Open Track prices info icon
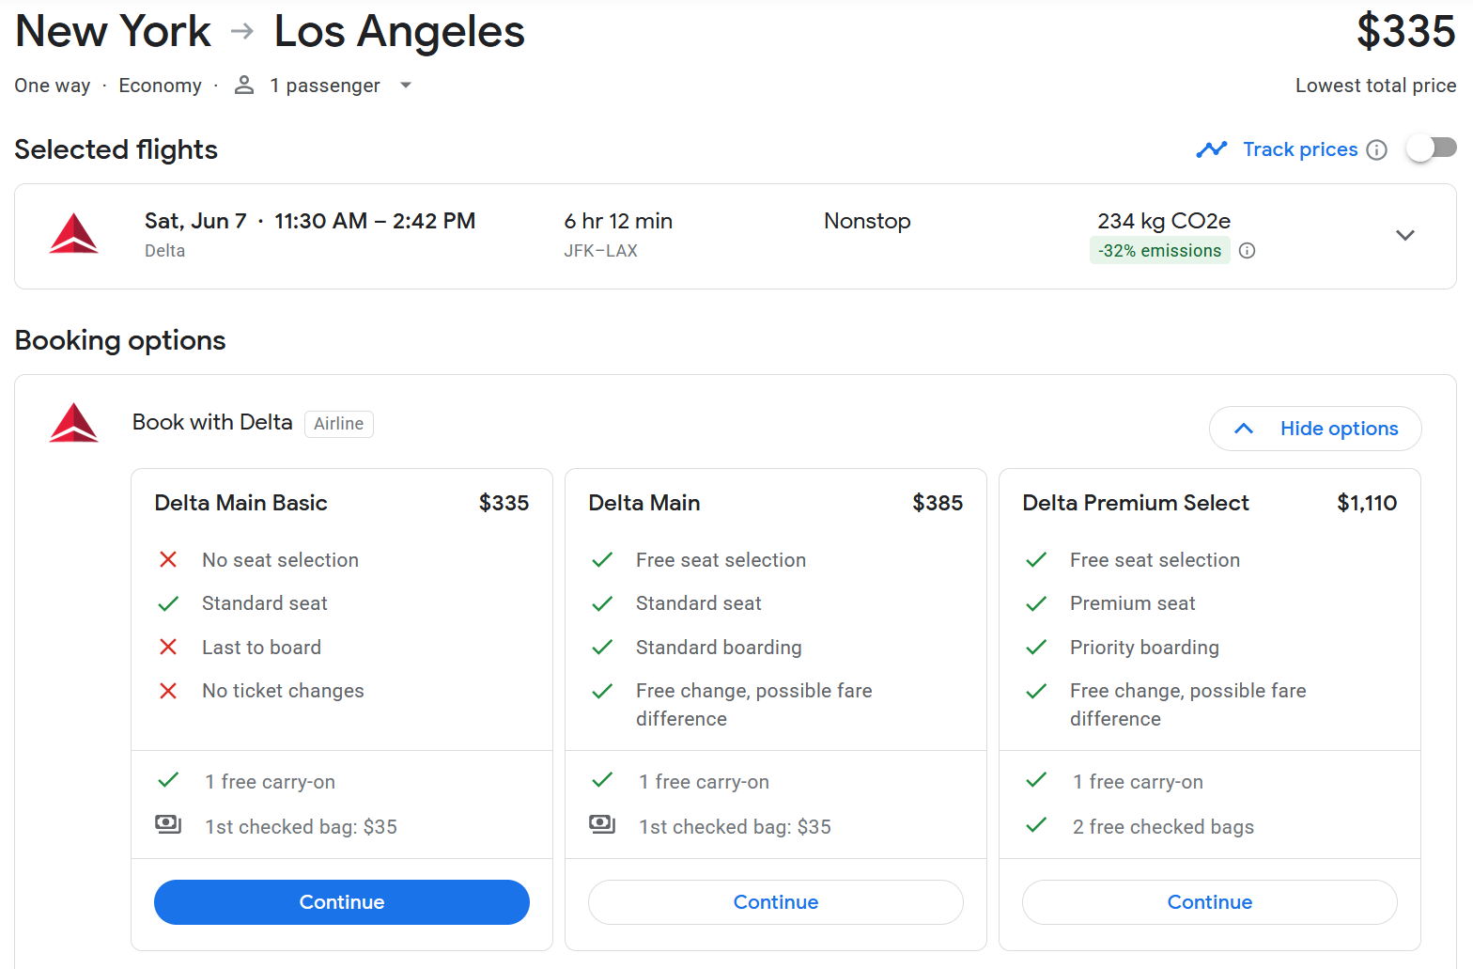Screen dimensions: 1473x969 pyautogui.click(x=1376, y=149)
